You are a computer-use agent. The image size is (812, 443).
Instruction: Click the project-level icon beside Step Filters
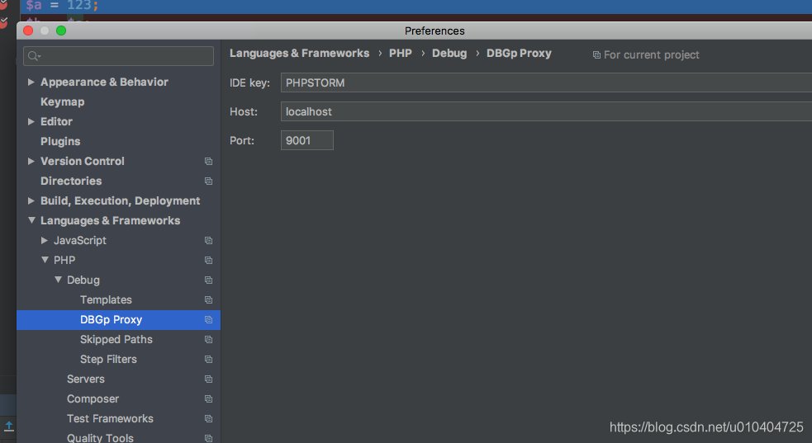click(x=208, y=359)
